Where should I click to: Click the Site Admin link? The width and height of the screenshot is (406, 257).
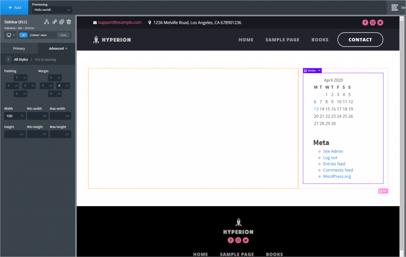click(333, 151)
